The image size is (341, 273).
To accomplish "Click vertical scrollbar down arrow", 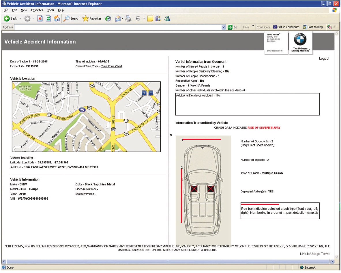I will [x=337, y=257].
